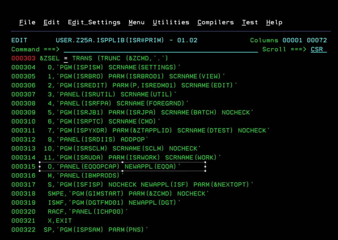338x240 pixels.
Task: Open the File menu
Action: pyautogui.click(x=27, y=23)
